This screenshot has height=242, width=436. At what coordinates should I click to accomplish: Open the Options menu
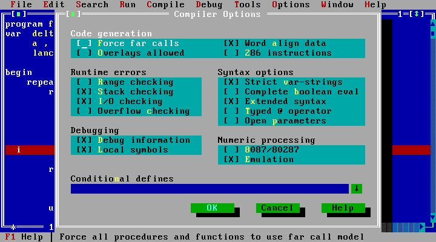(291, 5)
